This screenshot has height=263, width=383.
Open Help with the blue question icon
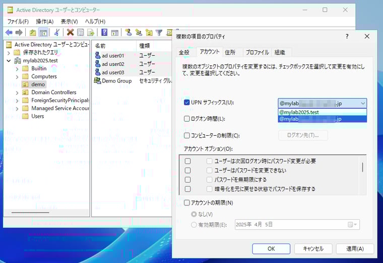pyautogui.click(x=104, y=32)
